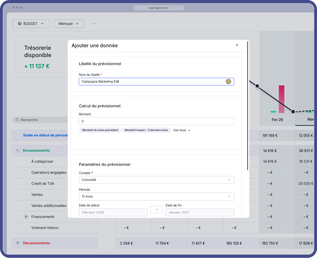The width and height of the screenshot is (317, 258).
Task: Click the 17 608 € Décaissements cell
Action: pyautogui.click(x=306, y=243)
